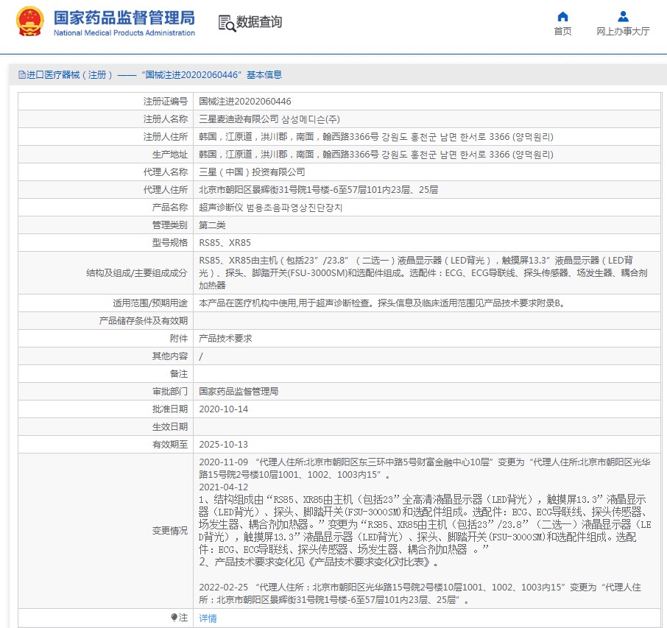This screenshot has height=628, width=667.
Task: Click the 网上办事大厅 text link
Action: 623,31
